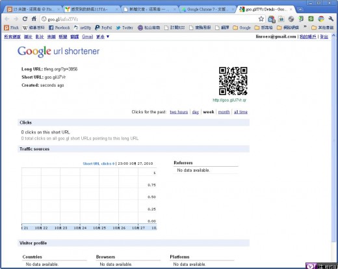
Task: Open the Wikipedia bookmark
Action: click(33, 28)
